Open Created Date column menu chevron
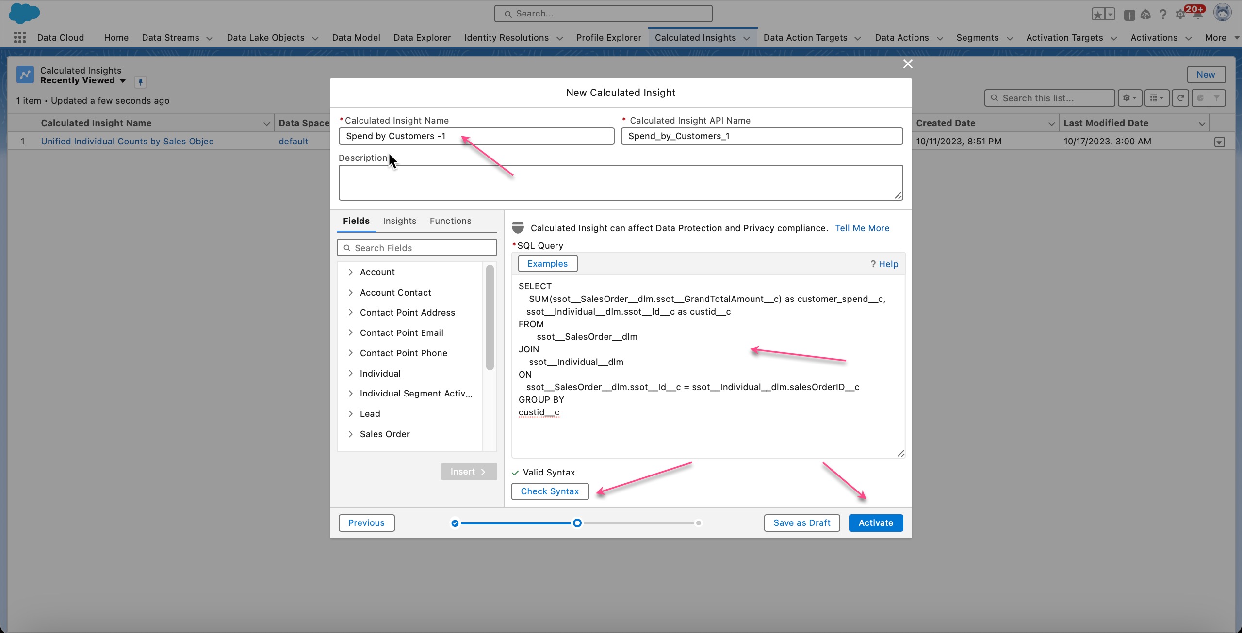 tap(1051, 124)
